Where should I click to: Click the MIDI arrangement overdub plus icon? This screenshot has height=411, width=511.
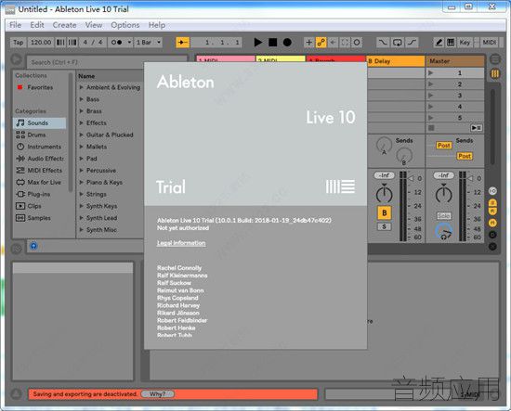click(308, 43)
